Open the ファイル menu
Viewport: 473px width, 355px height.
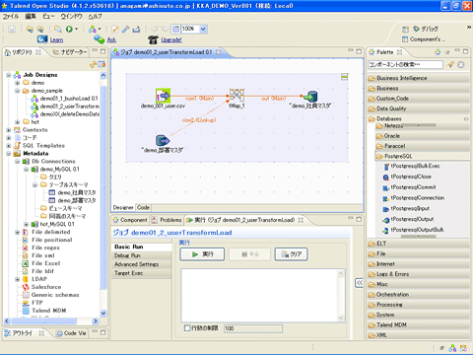coord(11,17)
